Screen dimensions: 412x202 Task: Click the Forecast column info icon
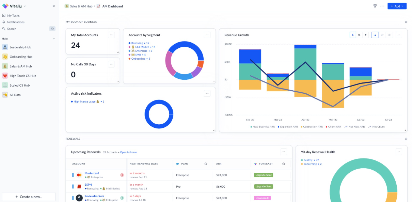[284, 164]
